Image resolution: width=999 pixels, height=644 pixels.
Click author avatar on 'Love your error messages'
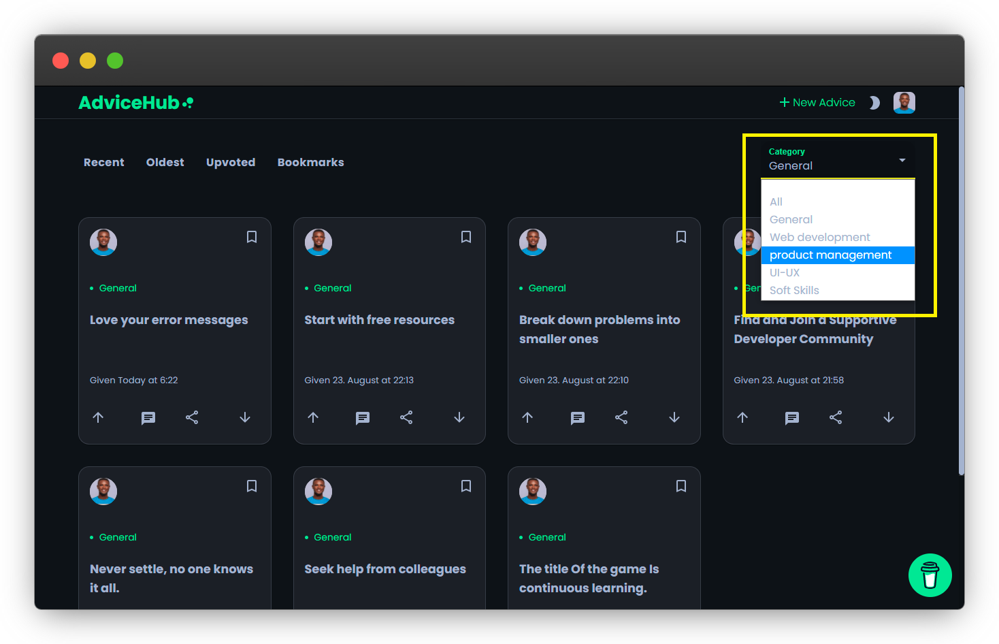click(103, 242)
